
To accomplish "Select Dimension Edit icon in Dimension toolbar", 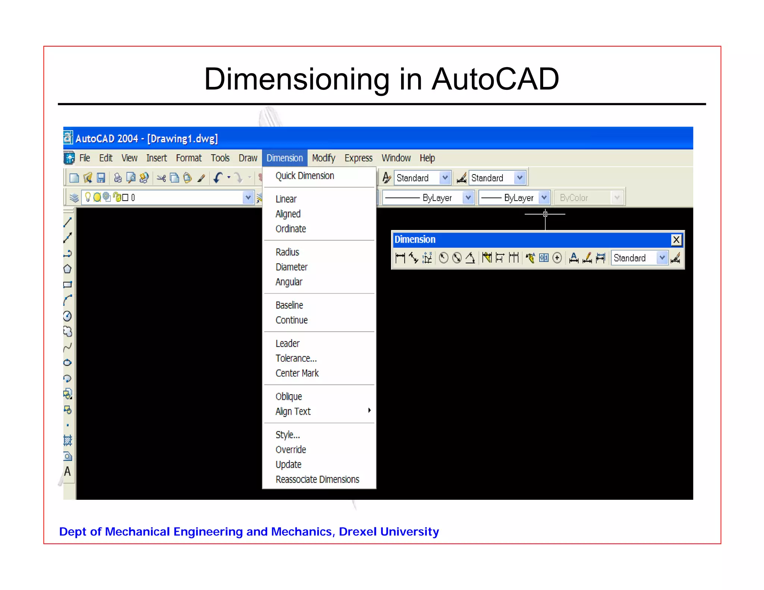I will (x=574, y=258).
